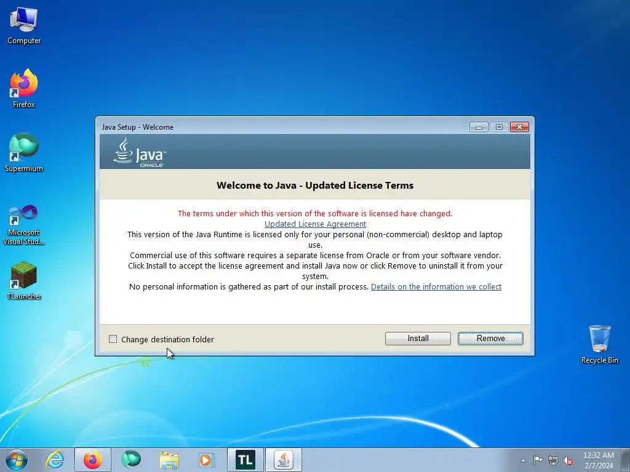Viewport: 630px width, 472px height.
Task: Open Firefox from the taskbar
Action: (x=93, y=460)
